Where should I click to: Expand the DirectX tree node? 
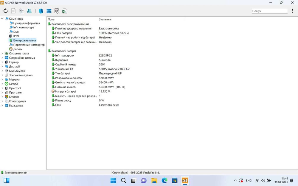(x=2, y=84)
